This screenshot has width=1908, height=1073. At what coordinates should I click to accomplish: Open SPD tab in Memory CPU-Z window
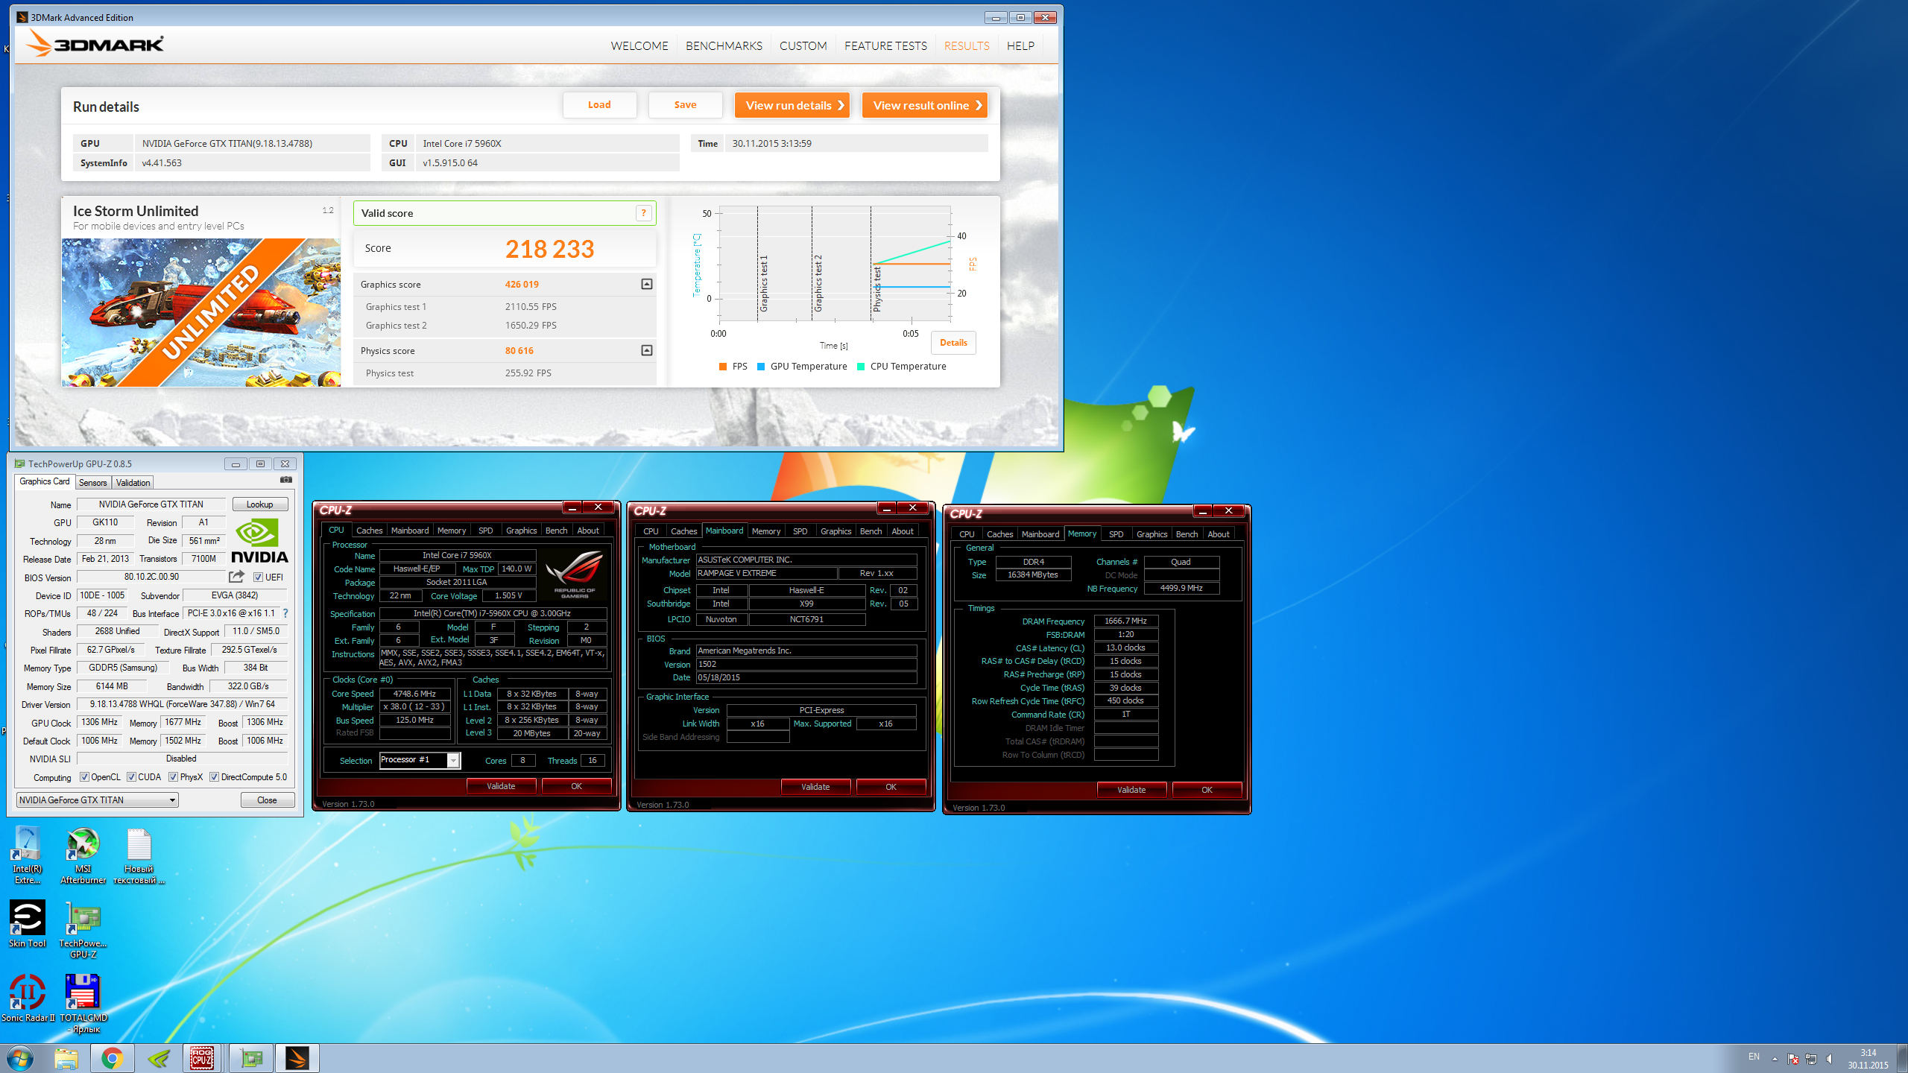click(x=1116, y=534)
